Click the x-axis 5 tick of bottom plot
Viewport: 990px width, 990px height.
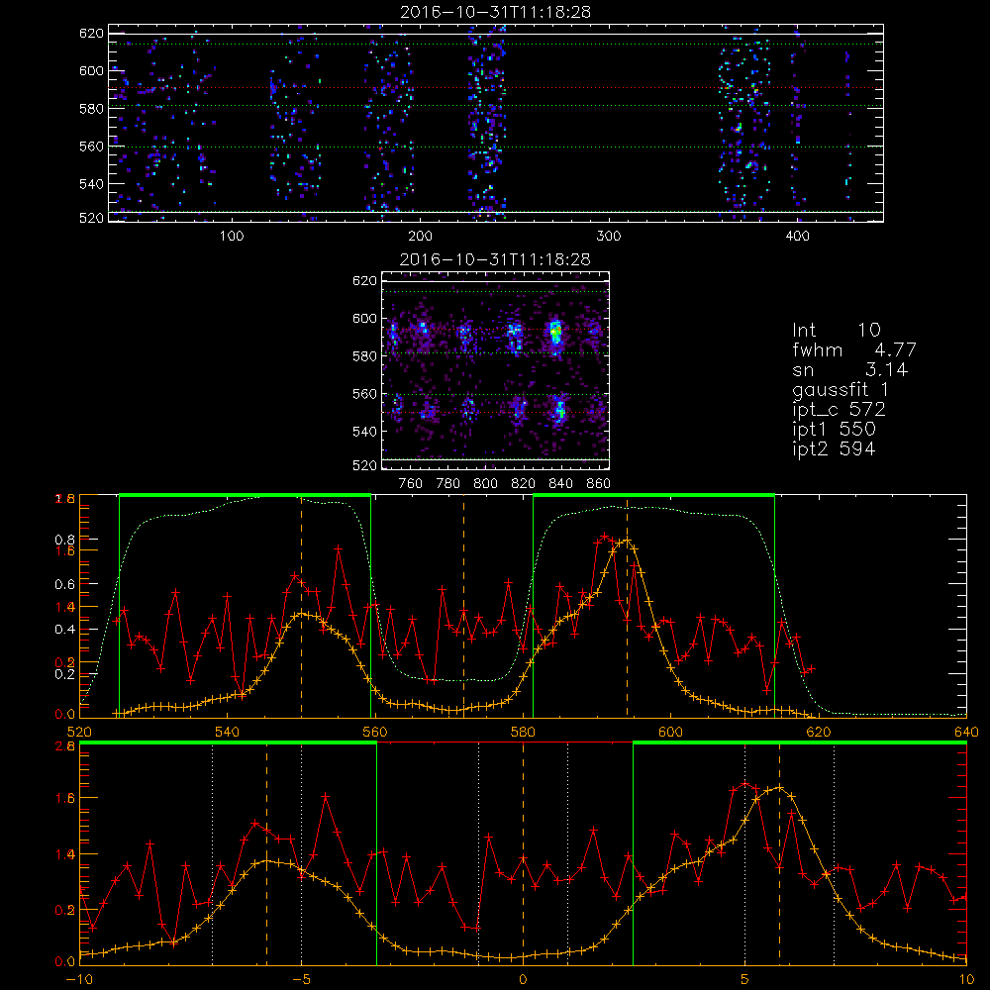click(745, 979)
